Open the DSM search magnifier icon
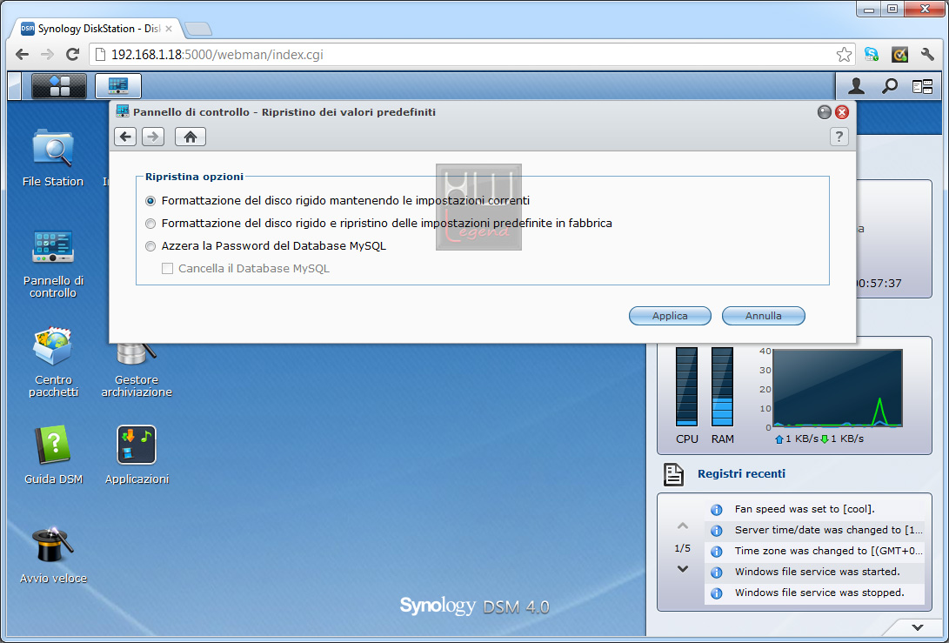This screenshot has height=643, width=949. tap(889, 87)
